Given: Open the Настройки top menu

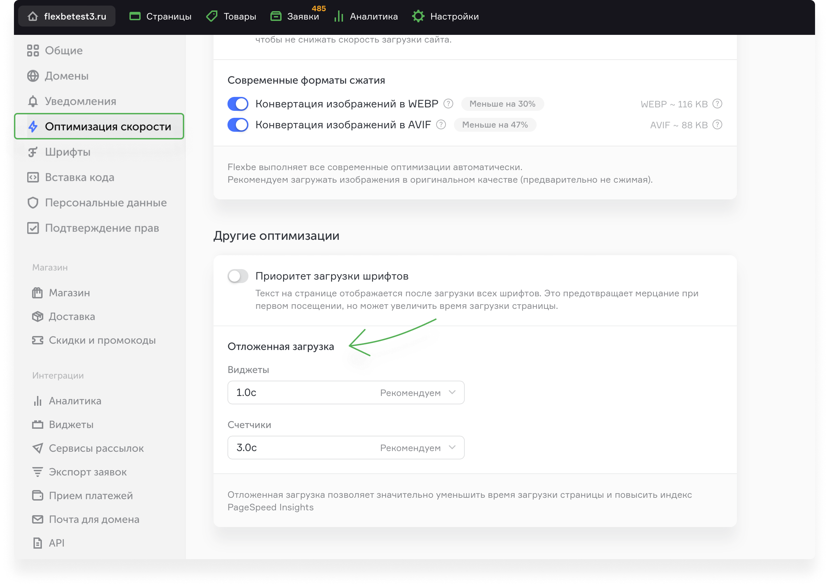Looking at the screenshot, I should tap(445, 16).
